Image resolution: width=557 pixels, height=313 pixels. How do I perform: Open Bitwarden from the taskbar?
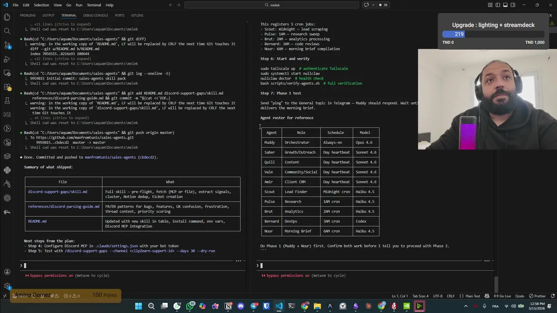266,306
